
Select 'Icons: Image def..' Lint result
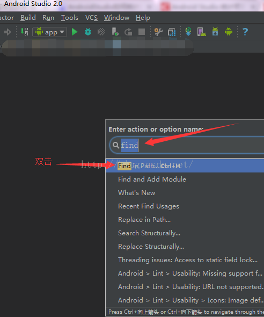click(x=185, y=300)
